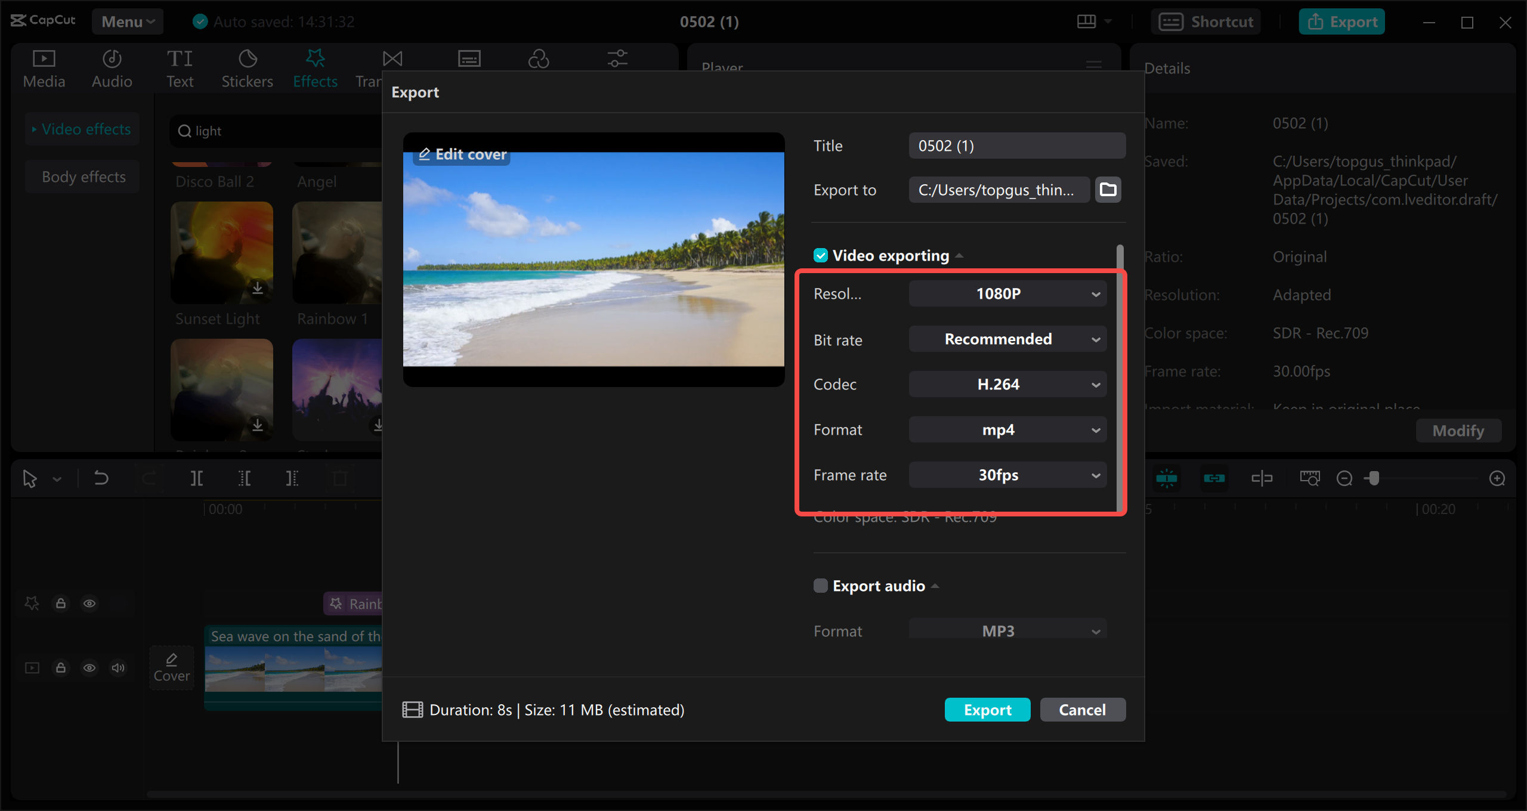Click the timeline zoom slider handle
1527x811 pixels.
[1374, 478]
